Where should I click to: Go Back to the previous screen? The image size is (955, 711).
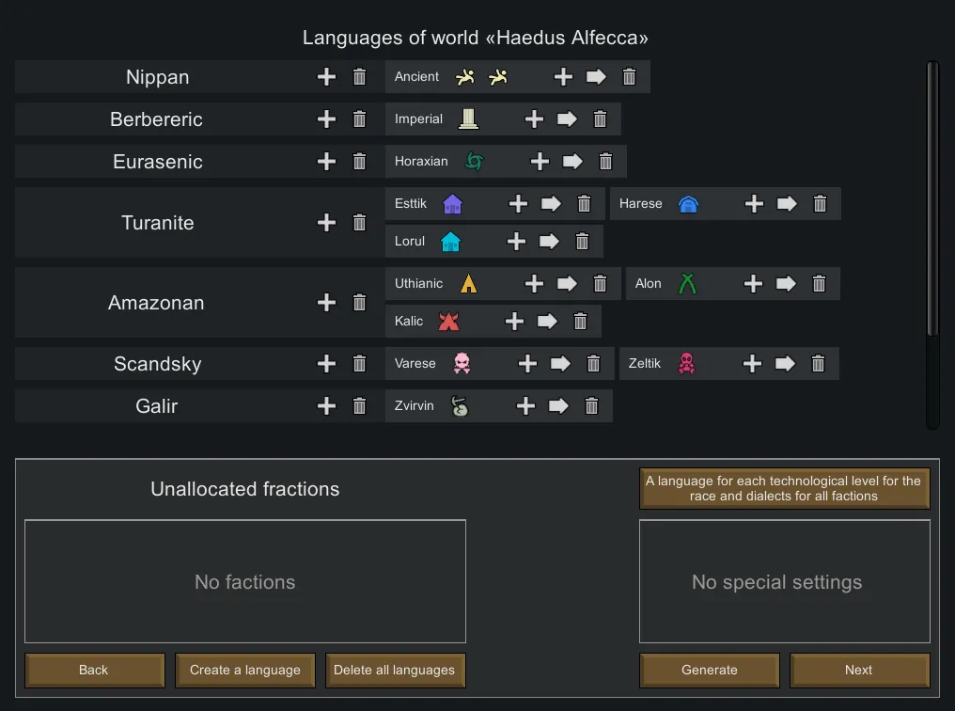tap(94, 671)
